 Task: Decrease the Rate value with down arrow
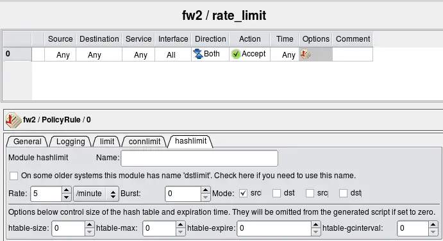point(67,197)
